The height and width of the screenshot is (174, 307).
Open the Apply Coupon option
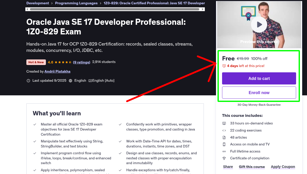[x=283, y=167]
